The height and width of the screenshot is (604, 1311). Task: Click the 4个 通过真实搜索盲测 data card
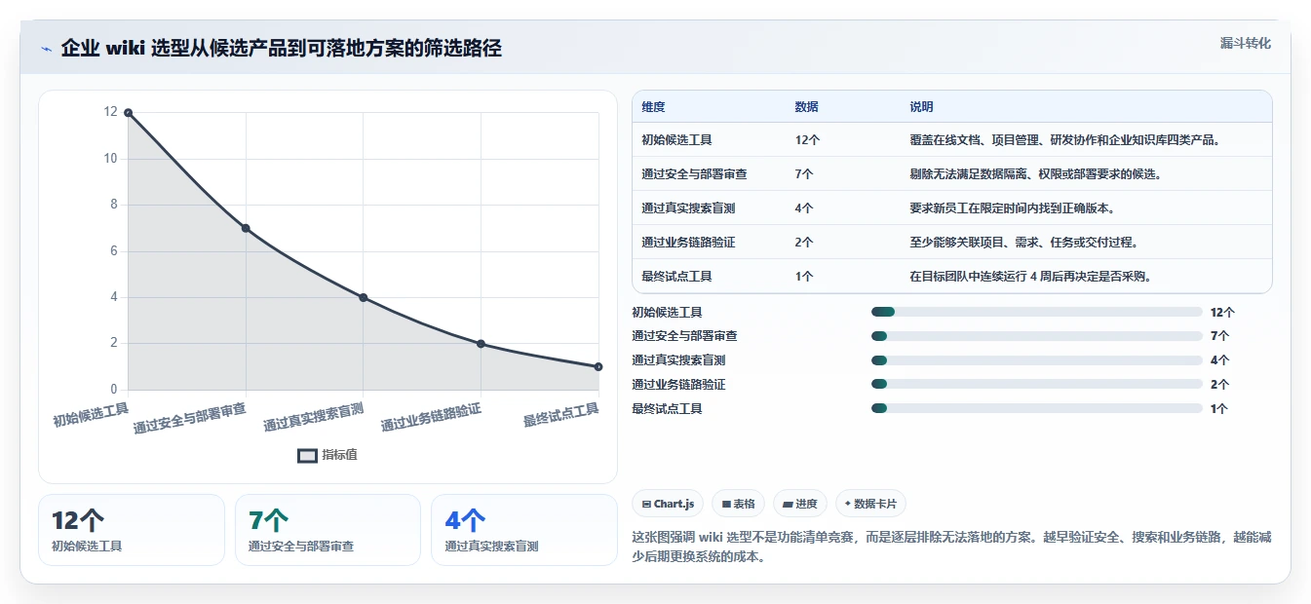[524, 530]
